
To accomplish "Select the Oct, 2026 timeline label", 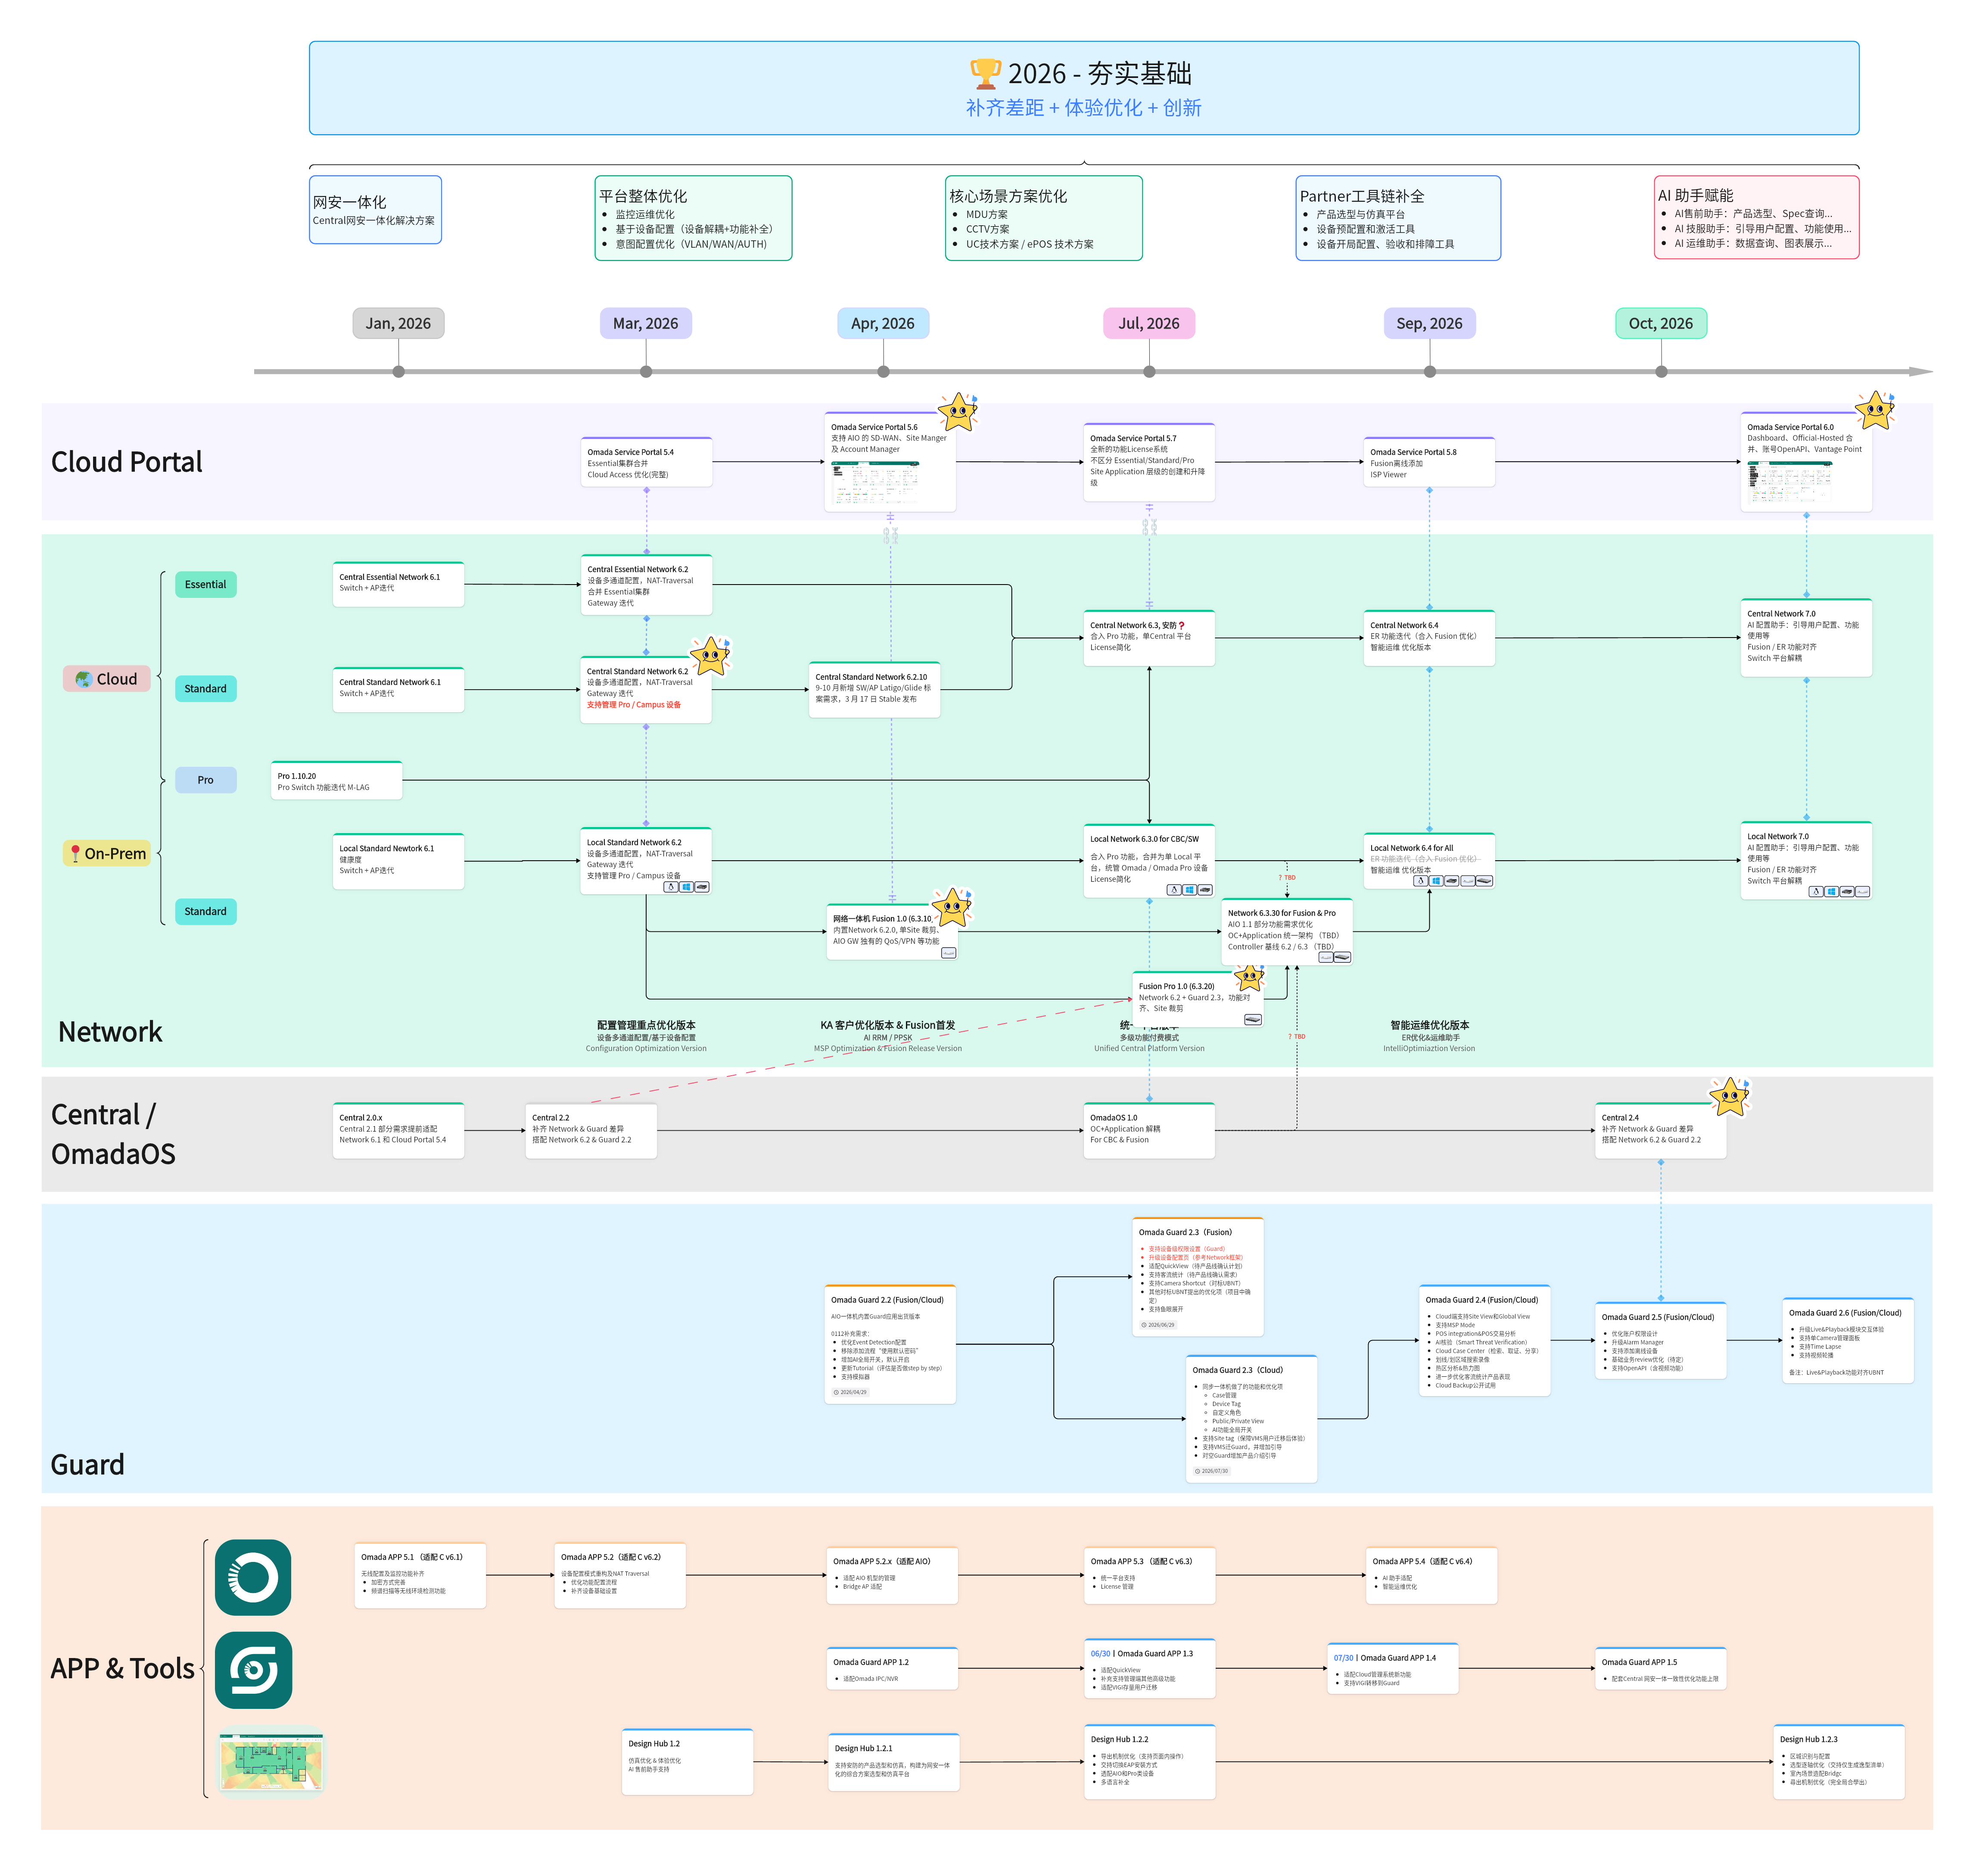I will pyautogui.click(x=1661, y=323).
